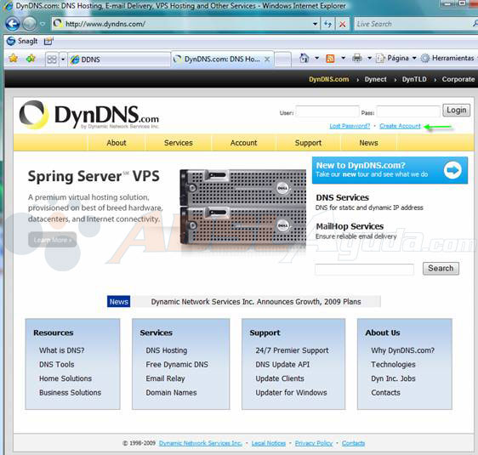This screenshot has width=478, height=455.
Task: Click the New to DynDNS.com arrow icon
Action: pyautogui.click(x=452, y=170)
